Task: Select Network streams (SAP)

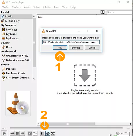Action: pos(18,60)
